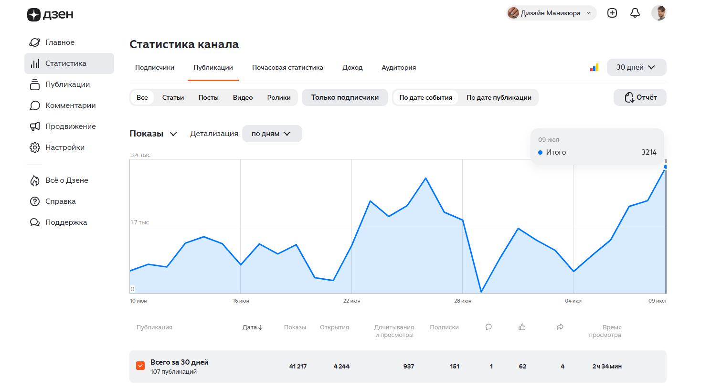The image size is (722, 389).
Task: Click channel avatar Дизайн Маникюра
Action: 513,13
